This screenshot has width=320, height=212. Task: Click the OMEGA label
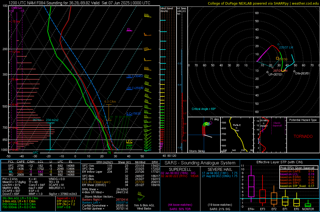pyautogui.click(x=17, y=8)
